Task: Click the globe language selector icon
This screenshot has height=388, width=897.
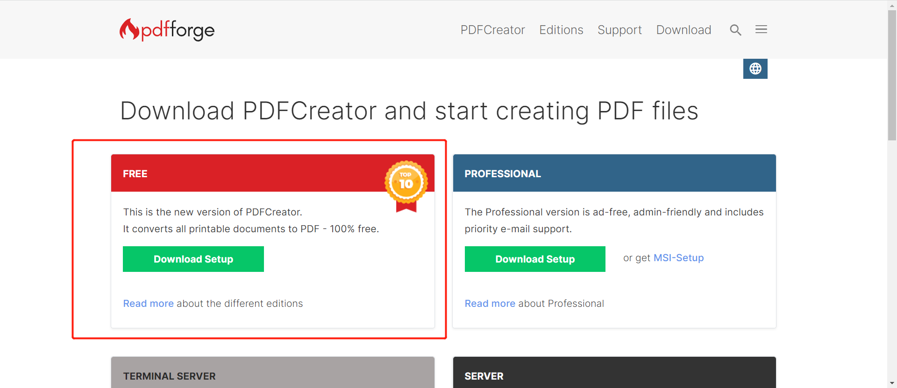Action: (755, 69)
